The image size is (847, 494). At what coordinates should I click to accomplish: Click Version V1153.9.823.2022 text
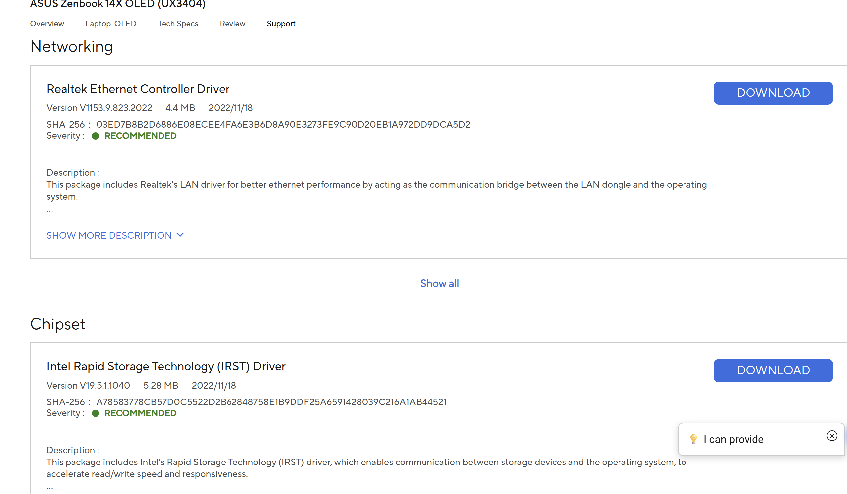tap(99, 108)
